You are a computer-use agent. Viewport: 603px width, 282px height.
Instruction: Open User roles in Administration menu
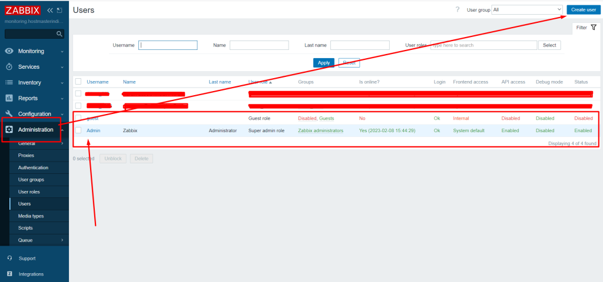click(x=29, y=192)
